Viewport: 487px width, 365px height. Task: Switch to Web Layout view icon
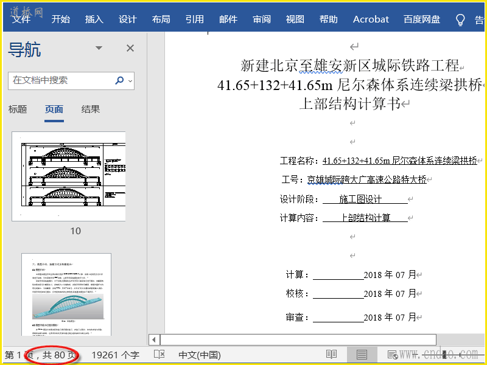click(x=393, y=355)
